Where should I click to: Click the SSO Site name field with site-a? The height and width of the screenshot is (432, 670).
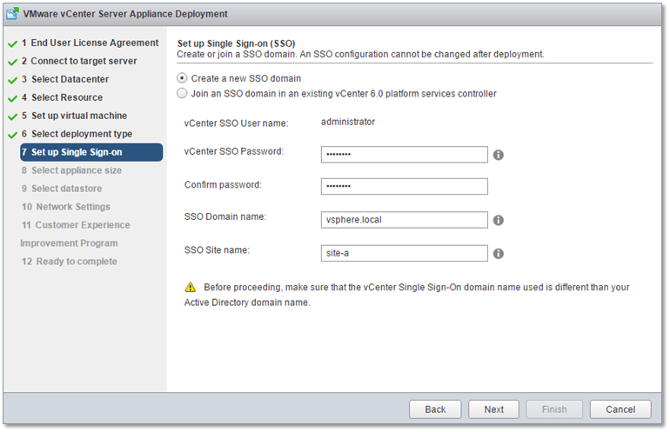(405, 253)
